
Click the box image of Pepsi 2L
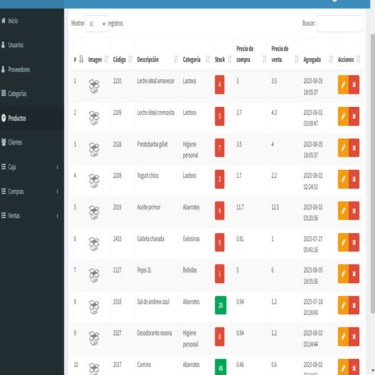[x=94, y=275]
